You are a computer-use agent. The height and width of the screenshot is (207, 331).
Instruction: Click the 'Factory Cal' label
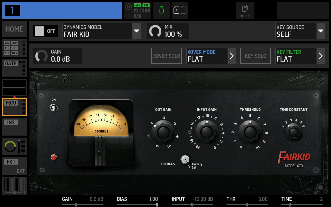pyautogui.click(x=197, y=166)
